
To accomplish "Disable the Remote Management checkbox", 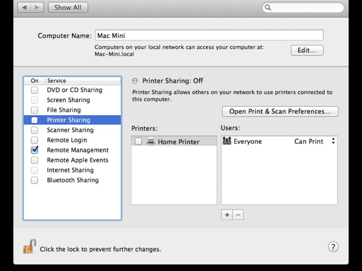I will pyautogui.click(x=34, y=150).
